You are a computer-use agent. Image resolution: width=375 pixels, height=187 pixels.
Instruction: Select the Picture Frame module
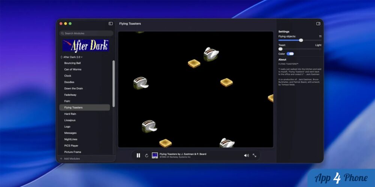73,152
